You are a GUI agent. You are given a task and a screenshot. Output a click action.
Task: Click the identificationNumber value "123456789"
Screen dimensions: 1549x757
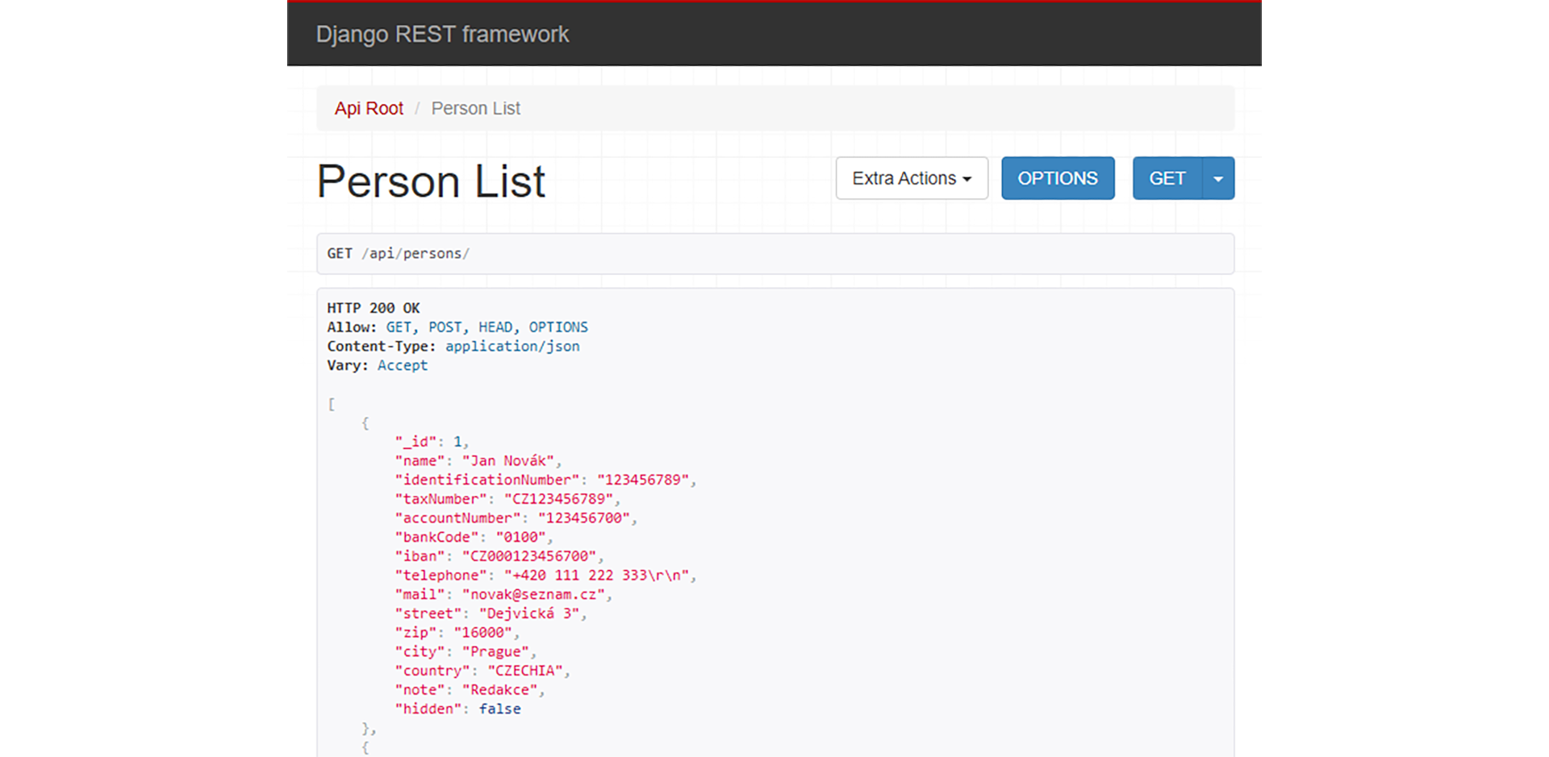pyautogui.click(x=643, y=480)
